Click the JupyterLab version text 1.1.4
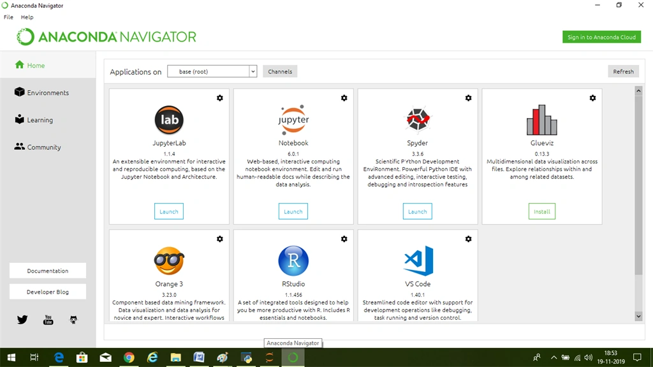 [x=169, y=154]
